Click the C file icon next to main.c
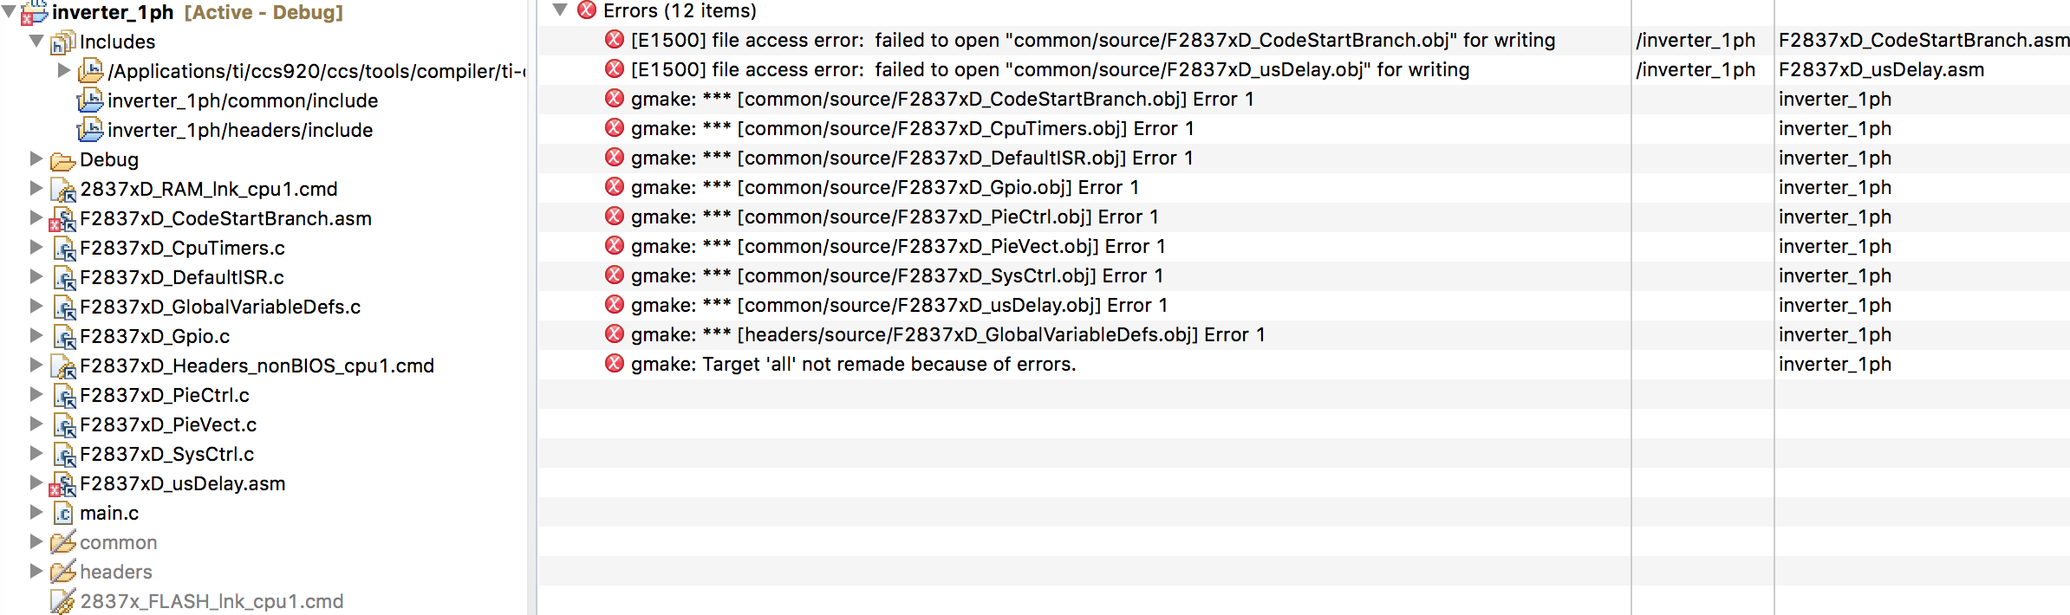This screenshot has width=2070, height=615. pos(63,513)
